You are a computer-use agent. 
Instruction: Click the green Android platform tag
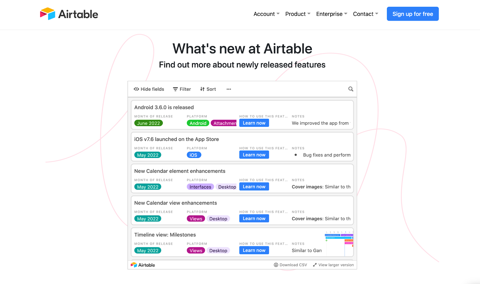(198, 123)
